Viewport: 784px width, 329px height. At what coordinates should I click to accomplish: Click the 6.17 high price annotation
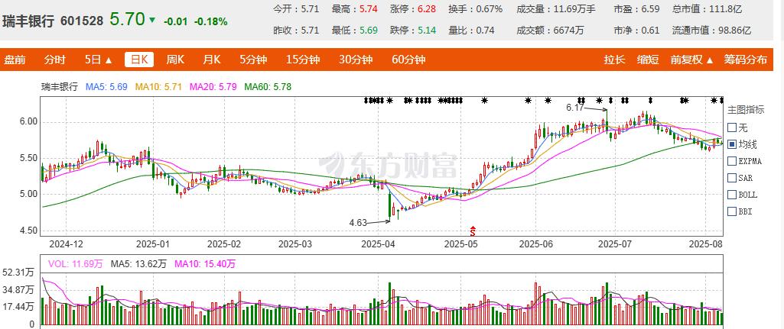574,107
